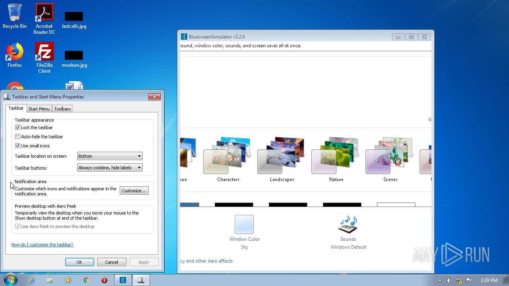This screenshot has width=509, height=286.
Task: Click the 'Sky' color label
Action: (x=245, y=247)
